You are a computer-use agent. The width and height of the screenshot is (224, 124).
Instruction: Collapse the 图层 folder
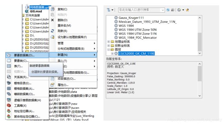tap(109, 49)
